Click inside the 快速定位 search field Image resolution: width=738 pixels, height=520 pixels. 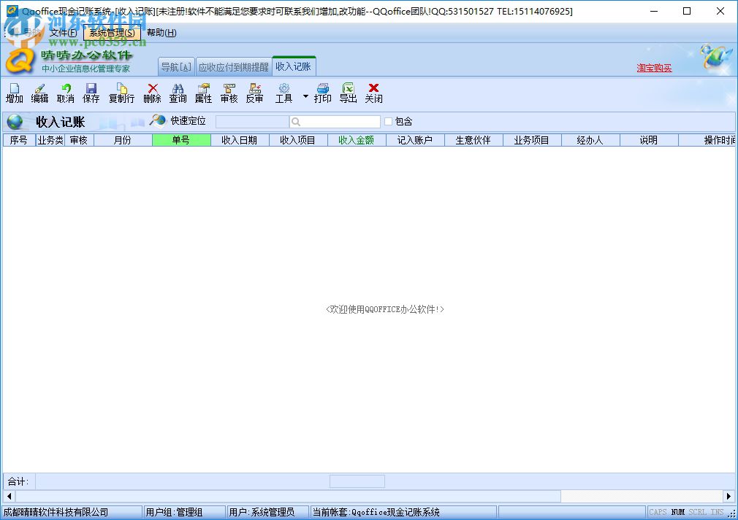(x=252, y=121)
